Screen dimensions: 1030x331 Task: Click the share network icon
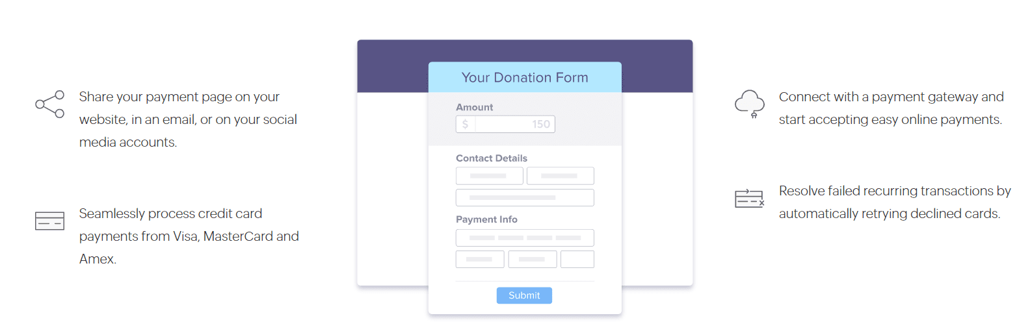coord(50,104)
